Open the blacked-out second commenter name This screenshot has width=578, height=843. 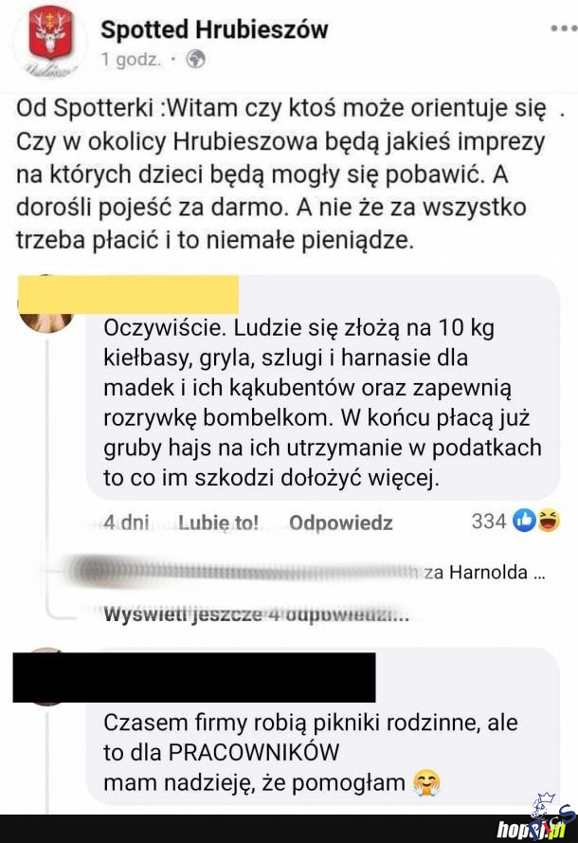pyautogui.click(x=194, y=677)
